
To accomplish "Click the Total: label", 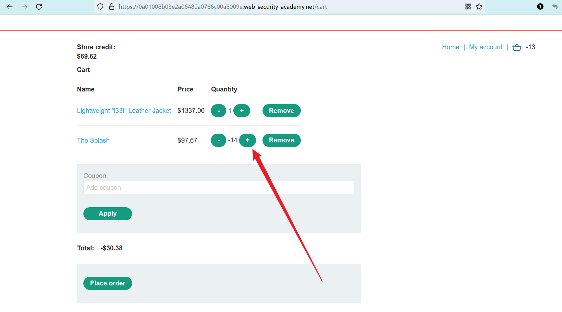I will point(86,248).
